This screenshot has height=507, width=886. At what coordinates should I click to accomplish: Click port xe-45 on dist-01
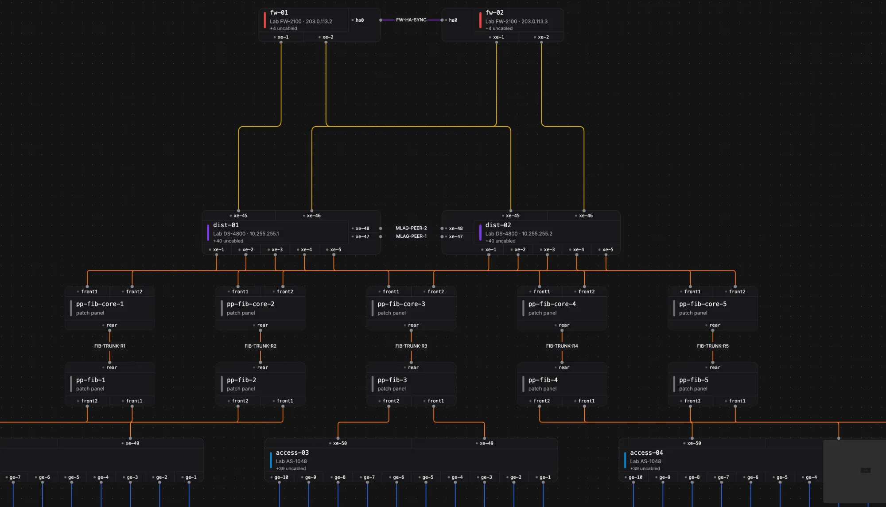(x=239, y=216)
